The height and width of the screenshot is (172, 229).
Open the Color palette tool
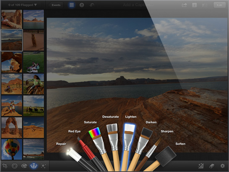[x=24, y=166]
